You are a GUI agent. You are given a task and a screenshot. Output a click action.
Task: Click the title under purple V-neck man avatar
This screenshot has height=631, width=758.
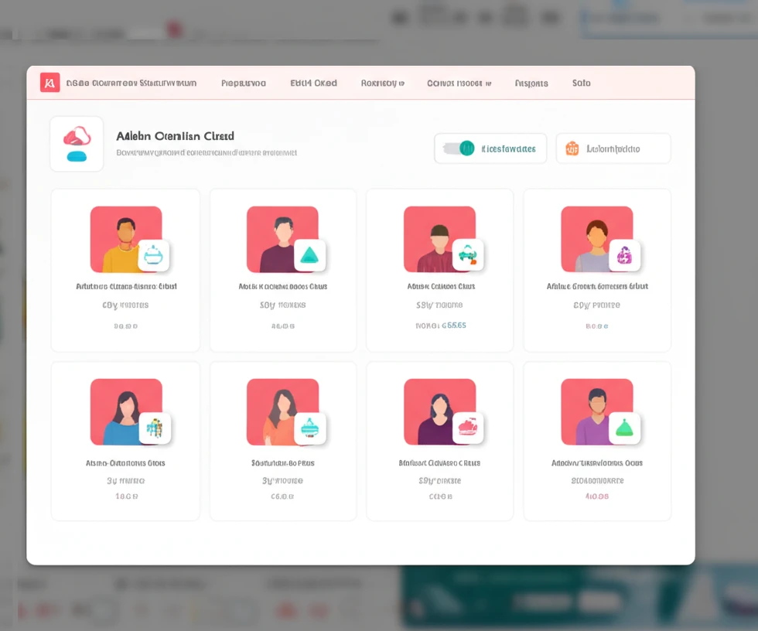pyautogui.click(x=597, y=463)
